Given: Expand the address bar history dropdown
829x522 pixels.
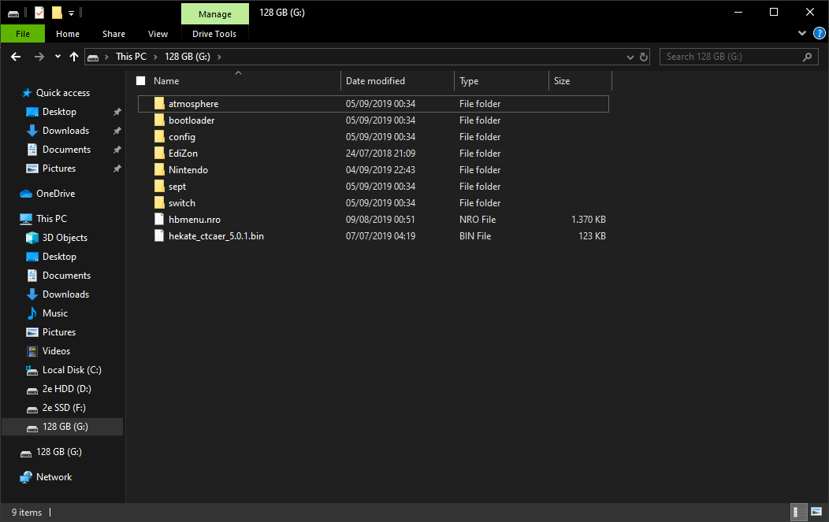Looking at the screenshot, I should pyautogui.click(x=630, y=57).
